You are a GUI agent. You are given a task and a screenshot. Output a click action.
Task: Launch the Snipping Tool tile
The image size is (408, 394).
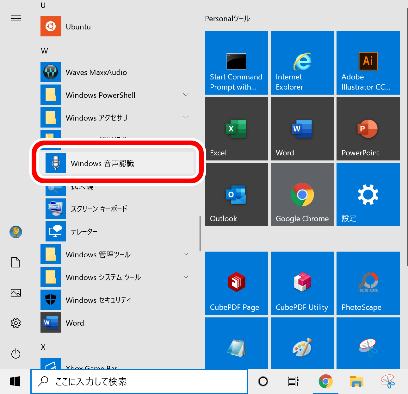[368, 343]
